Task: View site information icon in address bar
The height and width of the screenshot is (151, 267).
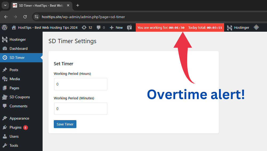Action: click(36, 17)
